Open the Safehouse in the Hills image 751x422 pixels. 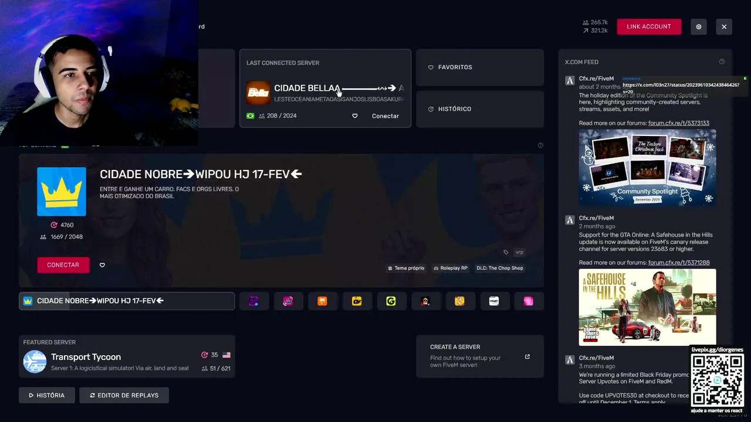coord(647,307)
